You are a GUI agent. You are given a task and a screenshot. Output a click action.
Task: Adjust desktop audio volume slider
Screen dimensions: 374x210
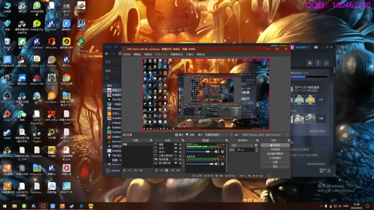click(200, 164)
